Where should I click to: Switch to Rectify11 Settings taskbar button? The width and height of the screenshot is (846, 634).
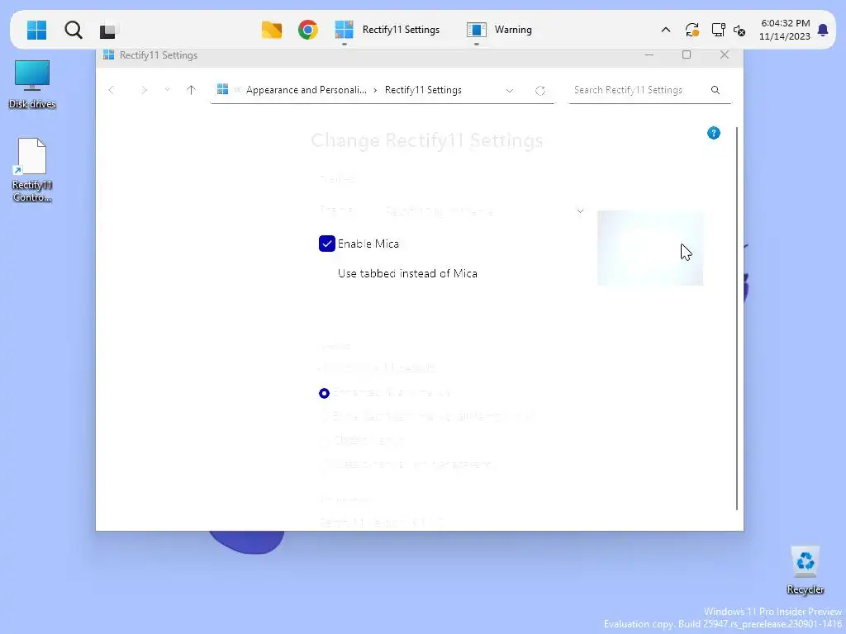pos(387,30)
